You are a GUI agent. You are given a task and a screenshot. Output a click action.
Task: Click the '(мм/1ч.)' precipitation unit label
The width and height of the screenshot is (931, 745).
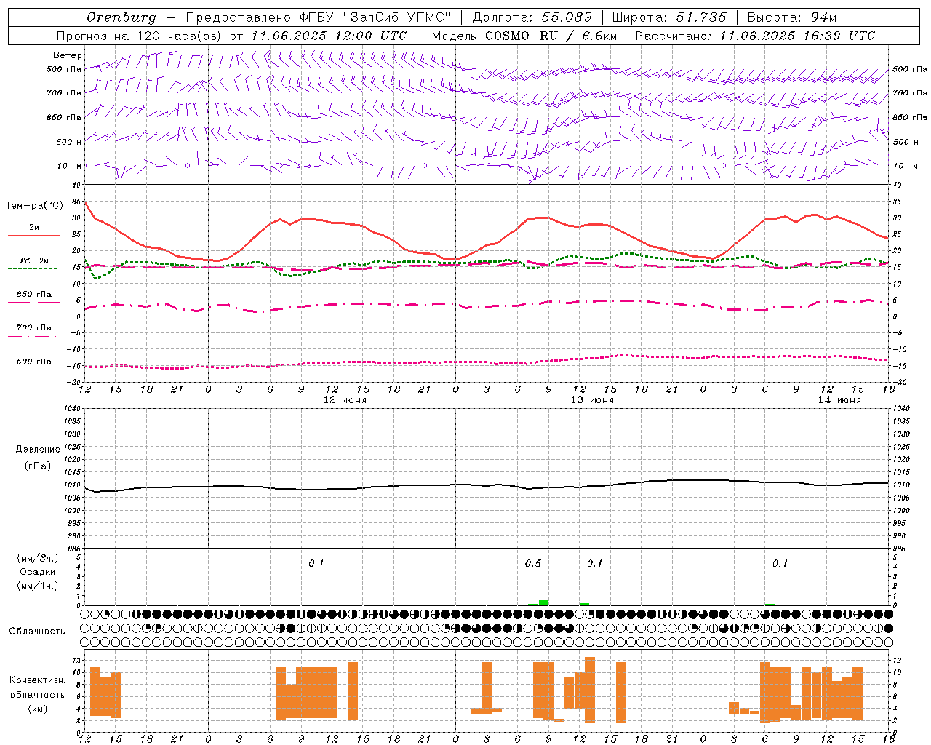38,586
